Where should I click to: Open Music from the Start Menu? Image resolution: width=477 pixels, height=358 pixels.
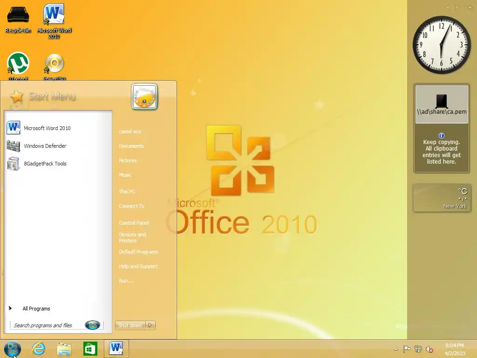pos(125,175)
